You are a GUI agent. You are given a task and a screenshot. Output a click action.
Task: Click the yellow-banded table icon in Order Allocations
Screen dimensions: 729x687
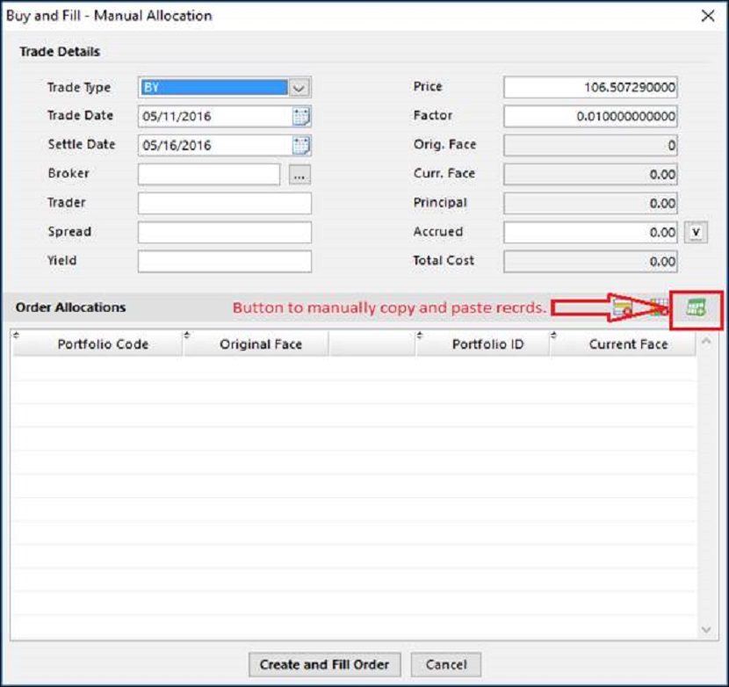click(622, 308)
